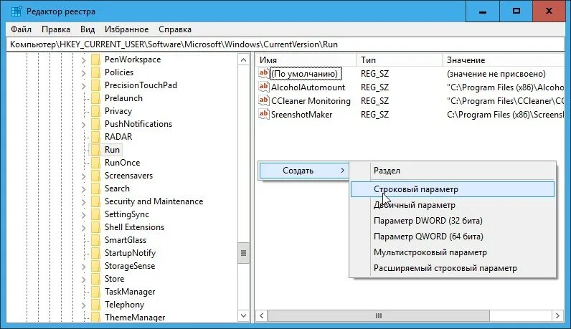Expand the Policies key
Viewport: 571px width, 329px height.
tap(83, 73)
